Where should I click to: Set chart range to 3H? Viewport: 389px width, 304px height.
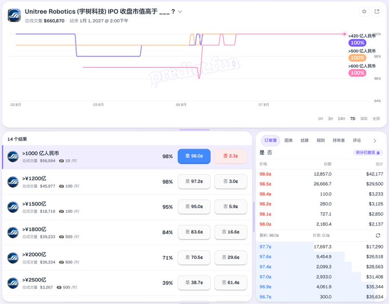click(330, 119)
